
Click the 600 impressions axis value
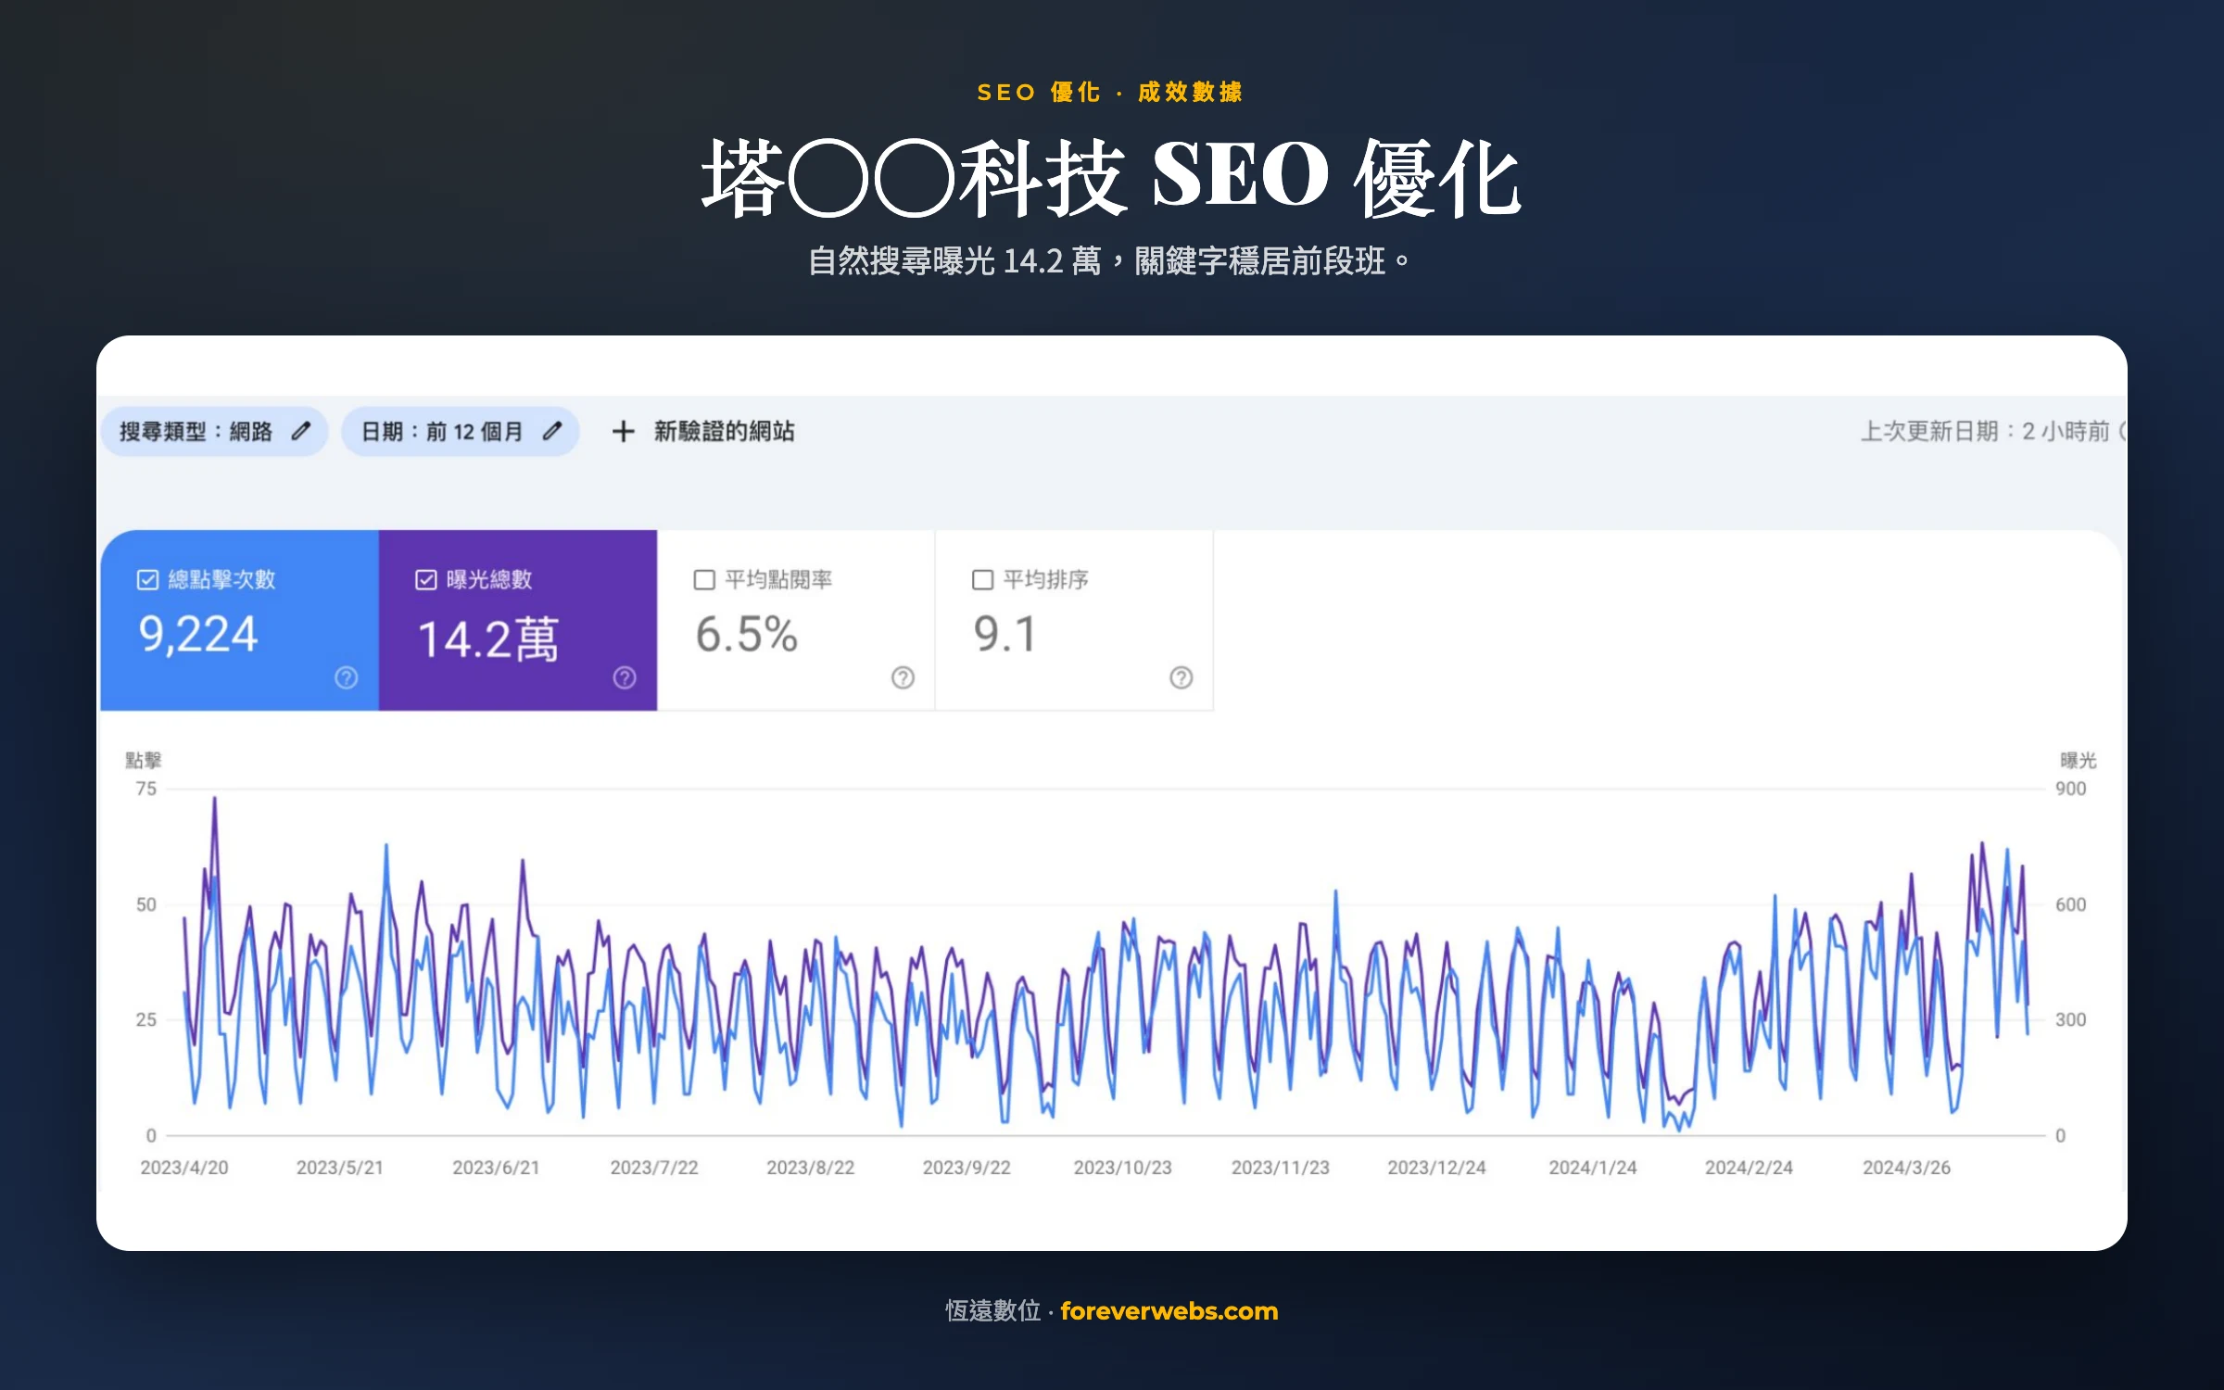(x=2071, y=904)
